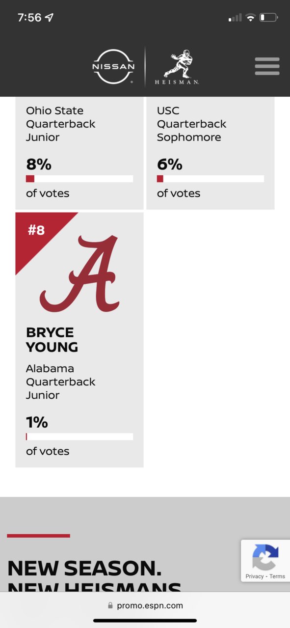290x628 pixels.
Task: Open the hamburger menu
Action: [267, 66]
